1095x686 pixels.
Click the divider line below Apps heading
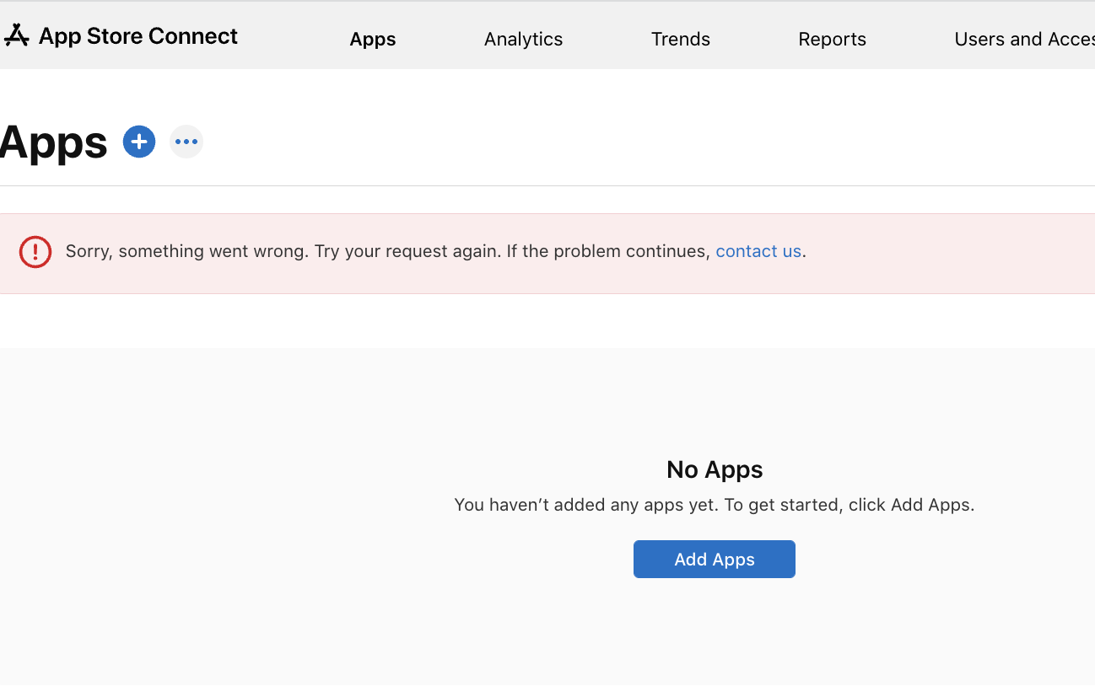pos(547,185)
